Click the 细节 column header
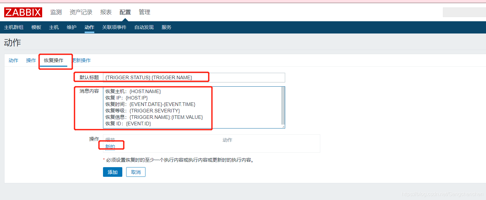This screenshot has width=486, height=200. click(x=110, y=140)
